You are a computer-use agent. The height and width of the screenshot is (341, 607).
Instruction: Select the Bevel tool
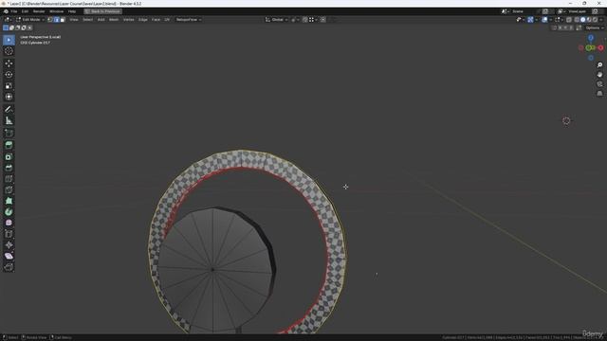[x=9, y=168]
